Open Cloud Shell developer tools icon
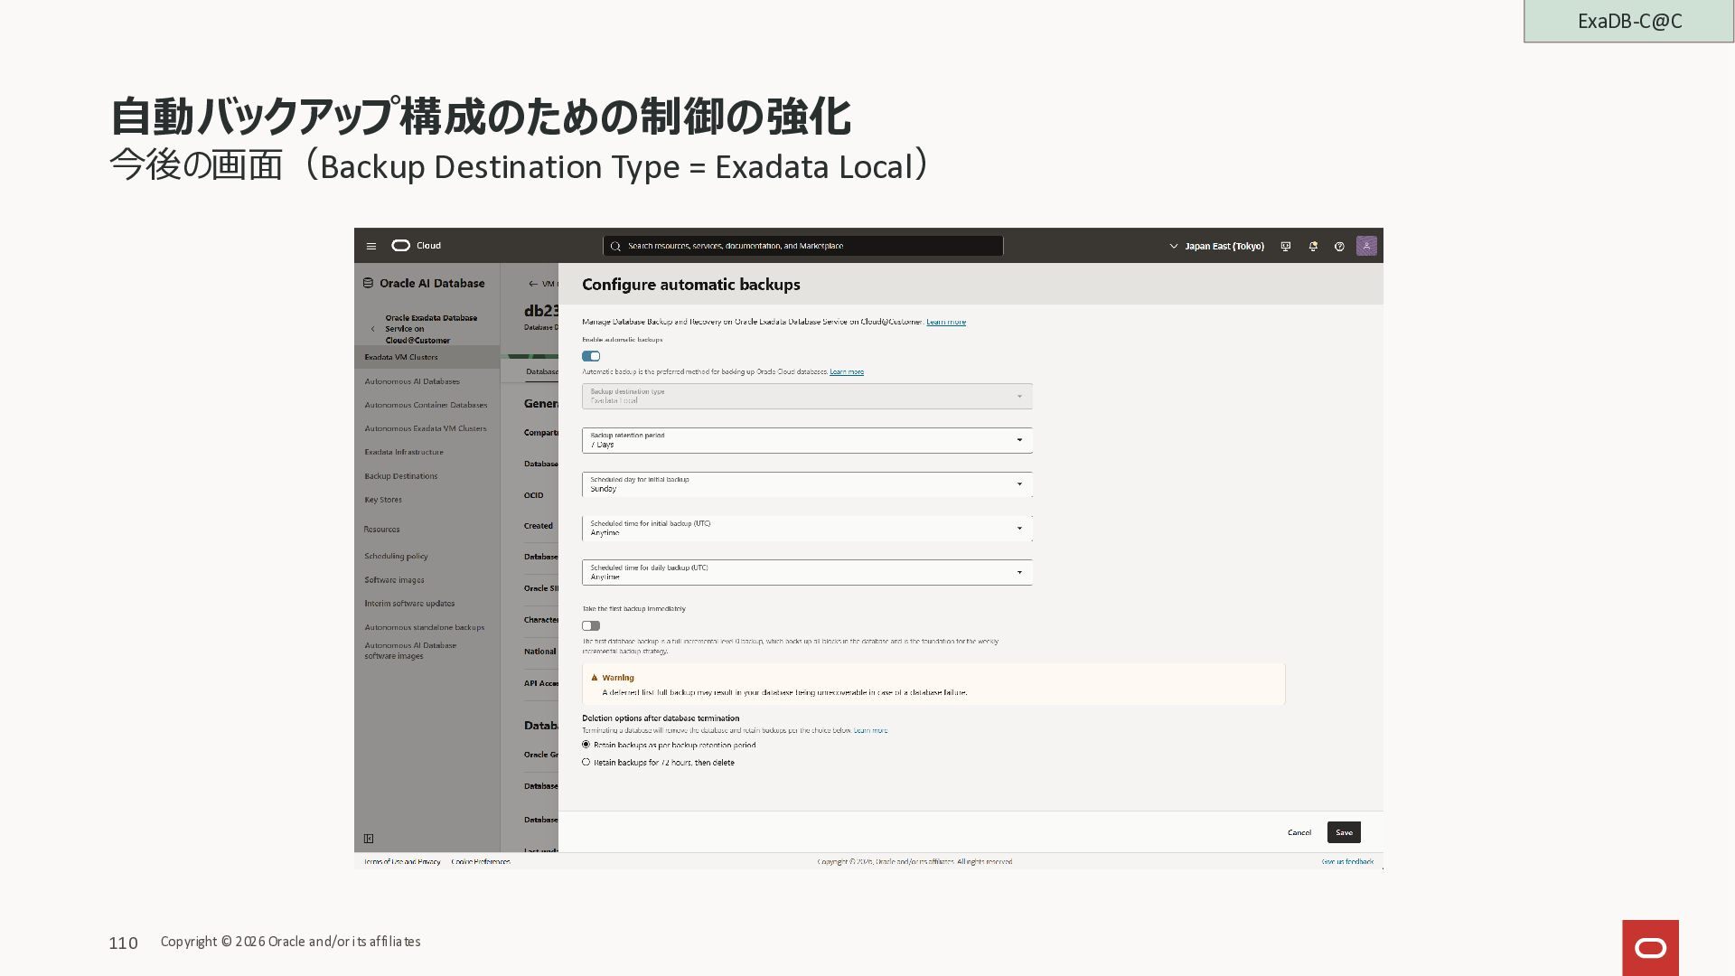Image resolution: width=1735 pixels, height=976 pixels. click(1286, 246)
